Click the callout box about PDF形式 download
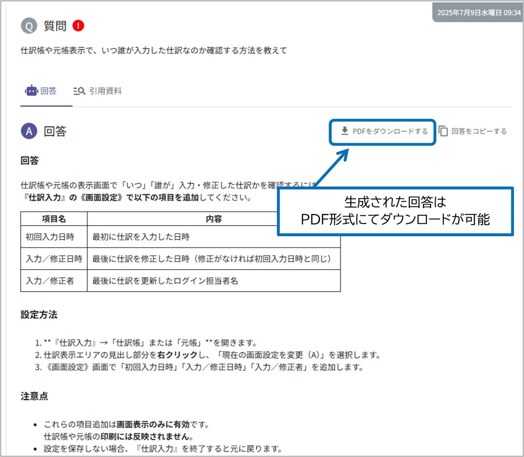Viewport: 524px width, 457px height. [395, 211]
